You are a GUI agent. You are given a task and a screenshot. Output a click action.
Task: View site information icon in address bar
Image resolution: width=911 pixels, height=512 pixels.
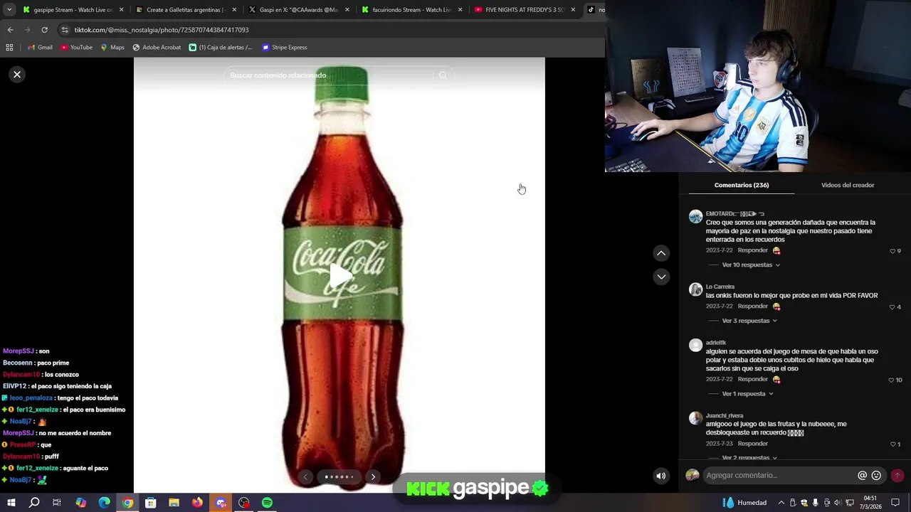(x=65, y=30)
